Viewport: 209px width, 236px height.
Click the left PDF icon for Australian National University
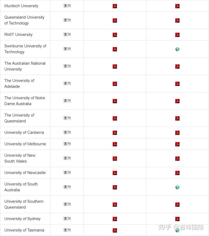[x=115, y=67]
